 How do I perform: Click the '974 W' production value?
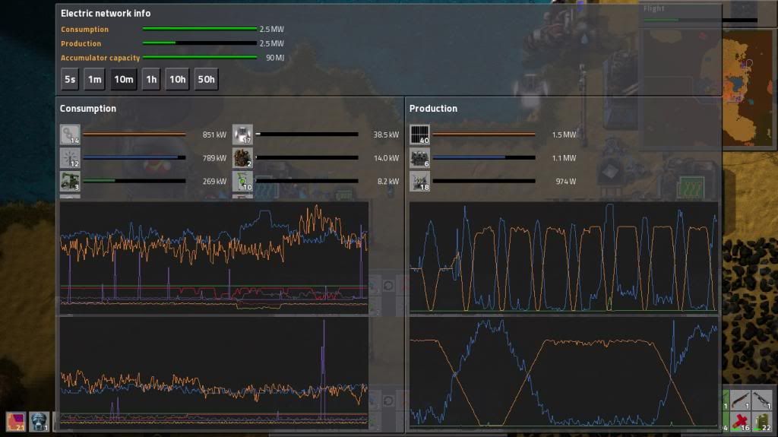pyautogui.click(x=565, y=181)
